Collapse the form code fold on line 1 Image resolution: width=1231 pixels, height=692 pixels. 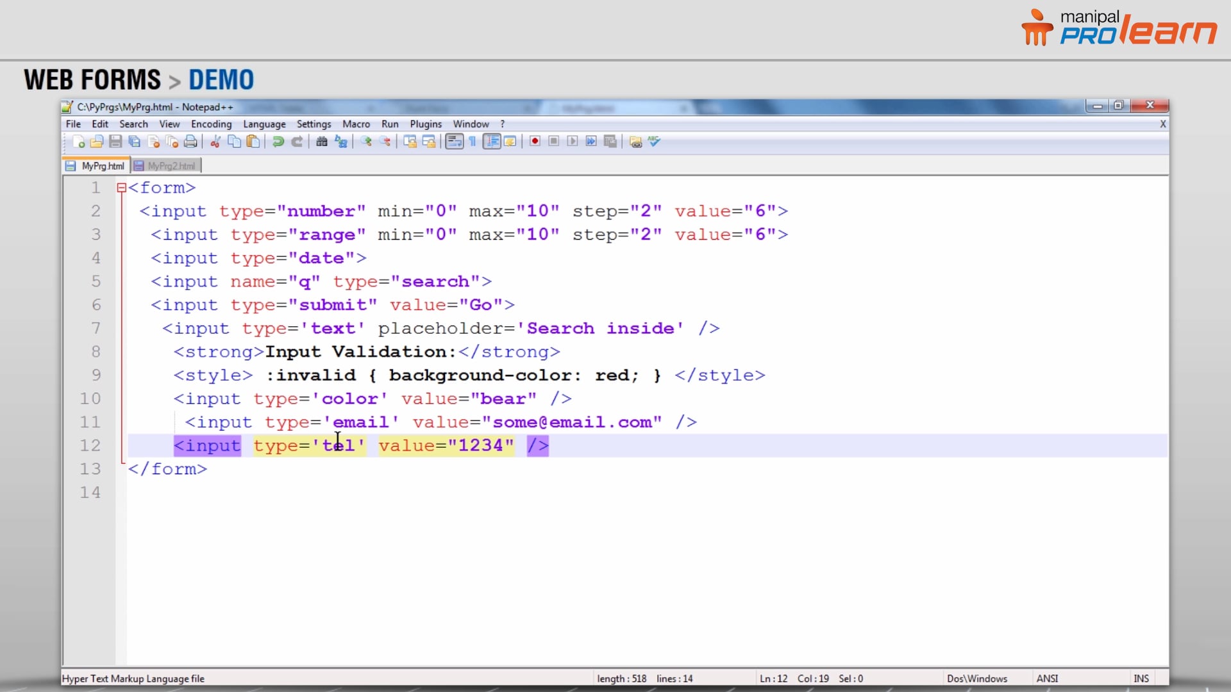121,187
